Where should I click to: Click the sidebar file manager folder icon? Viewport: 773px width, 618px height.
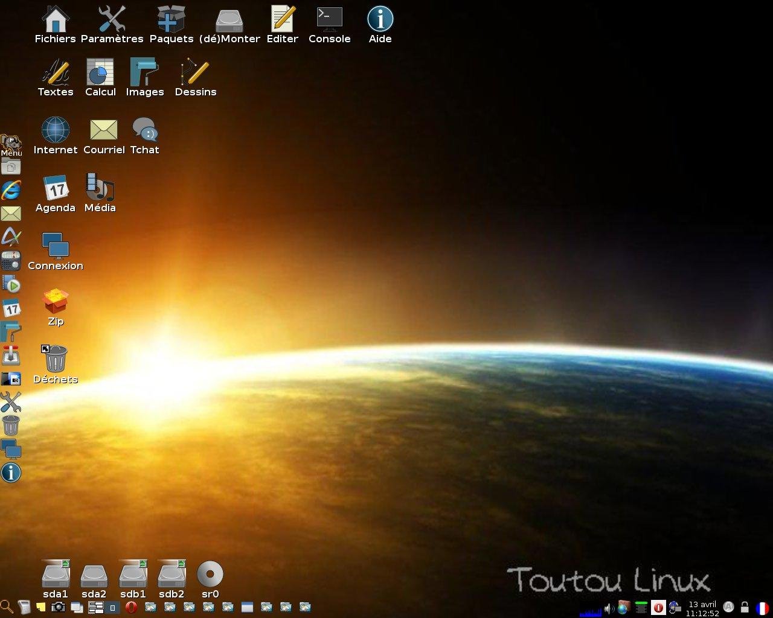click(x=11, y=167)
